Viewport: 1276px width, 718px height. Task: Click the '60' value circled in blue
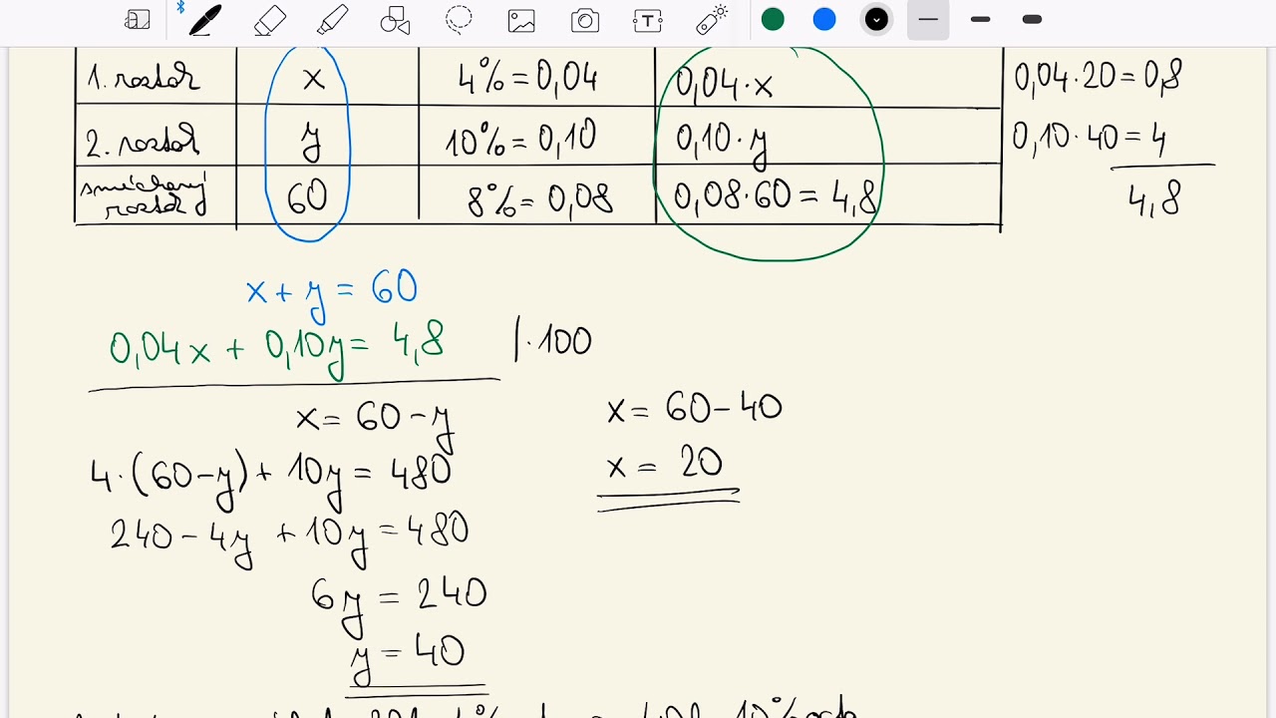point(307,197)
